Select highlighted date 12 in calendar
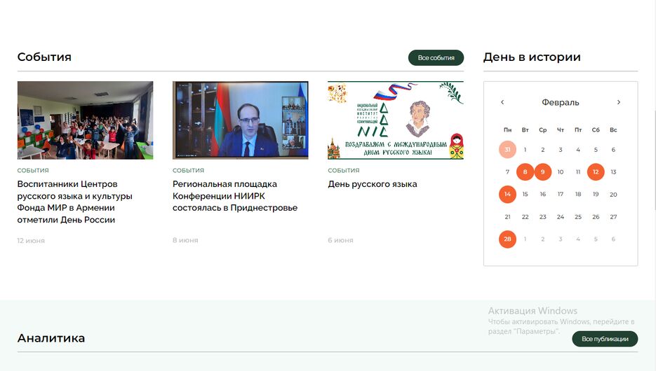Image resolution: width=656 pixels, height=371 pixels. pos(596,172)
